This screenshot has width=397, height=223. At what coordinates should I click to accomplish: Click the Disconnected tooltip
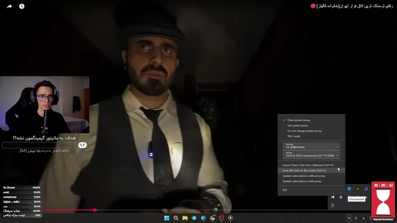(x=357, y=199)
